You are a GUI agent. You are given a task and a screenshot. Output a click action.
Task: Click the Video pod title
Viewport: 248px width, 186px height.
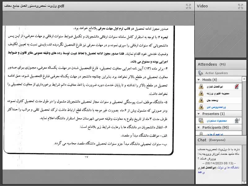point(202,6)
